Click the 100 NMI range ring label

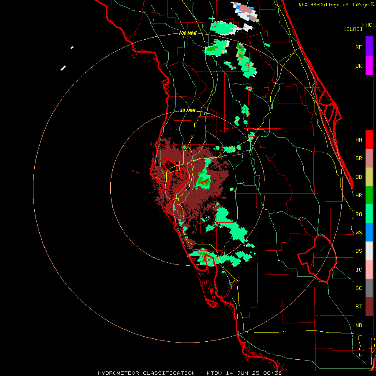point(188,33)
